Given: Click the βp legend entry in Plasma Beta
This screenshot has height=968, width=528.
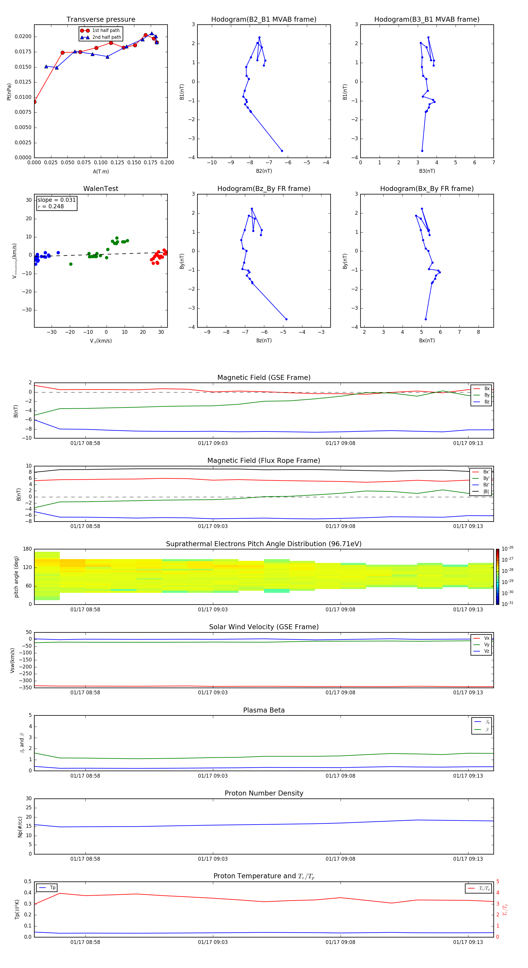Looking at the screenshot, I should pos(482,722).
